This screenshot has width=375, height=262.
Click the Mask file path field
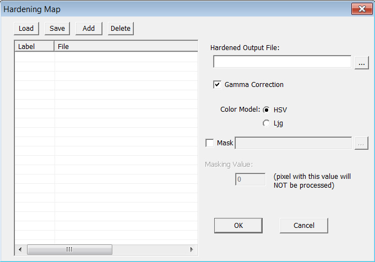[294, 143]
